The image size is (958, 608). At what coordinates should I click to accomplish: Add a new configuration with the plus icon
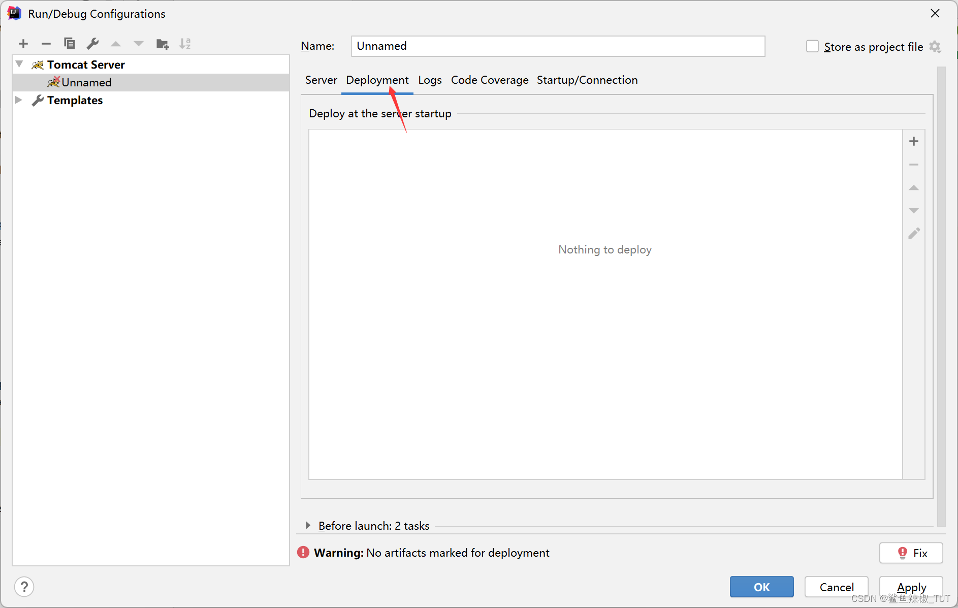23,44
